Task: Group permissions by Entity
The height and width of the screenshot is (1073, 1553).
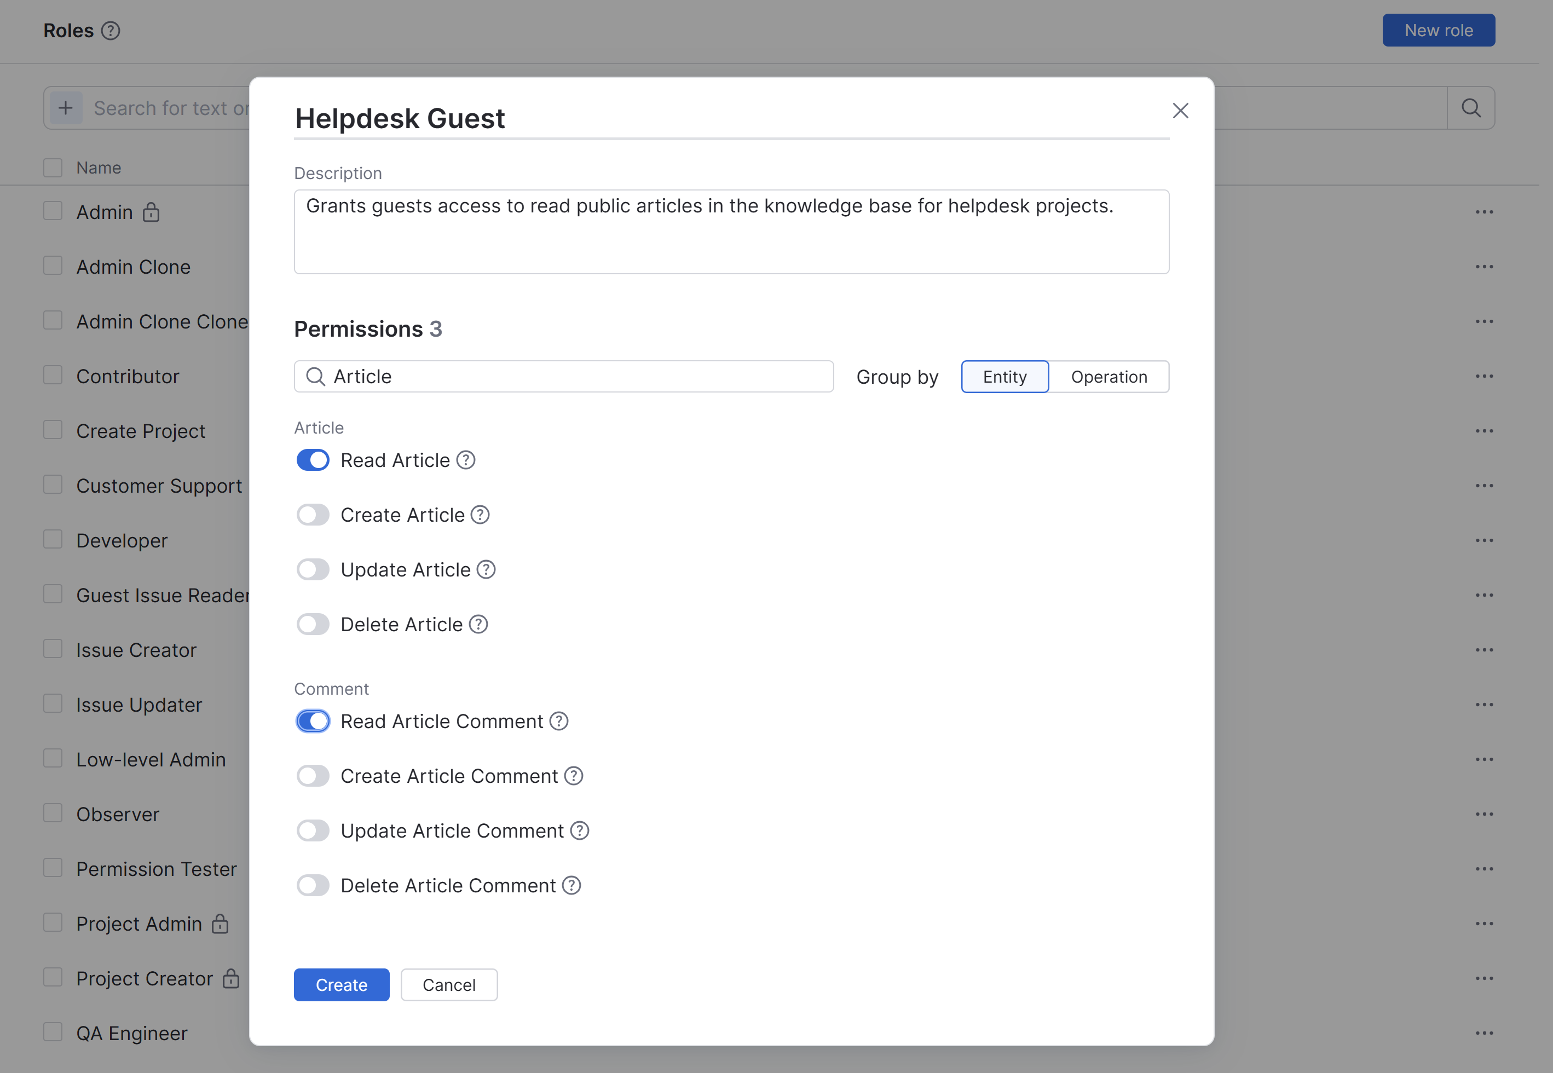Action: (1005, 377)
